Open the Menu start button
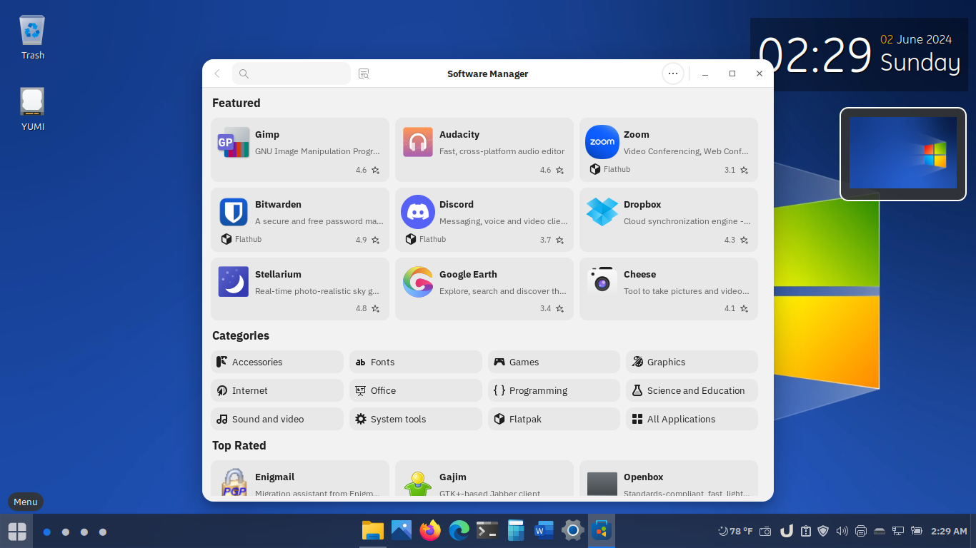Screen dimensions: 976x548 [17, 532]
